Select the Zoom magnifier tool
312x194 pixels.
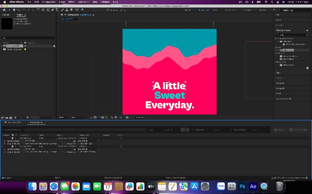pos(19,10)
